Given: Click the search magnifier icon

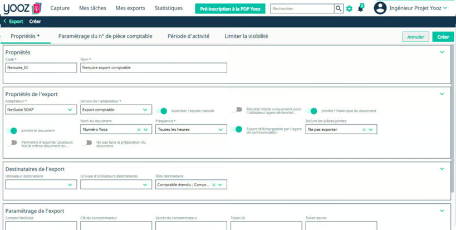Looking at the screenshot, I should [339, 9].
